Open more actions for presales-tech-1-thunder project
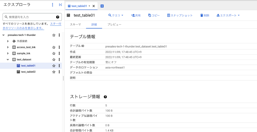 [59, 35]
